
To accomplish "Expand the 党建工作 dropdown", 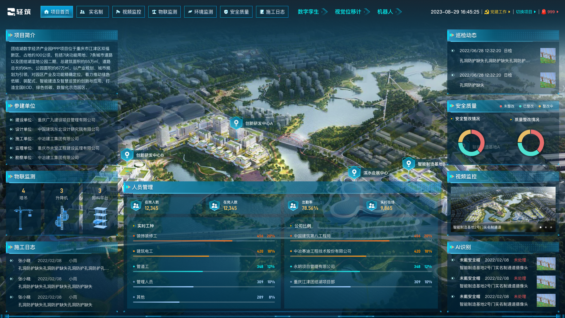I will [498, 12].
